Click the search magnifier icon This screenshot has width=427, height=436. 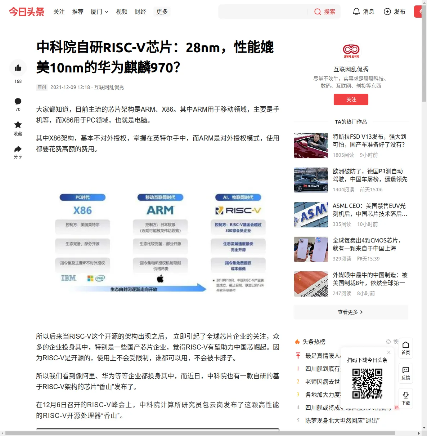tap(318, 12)
